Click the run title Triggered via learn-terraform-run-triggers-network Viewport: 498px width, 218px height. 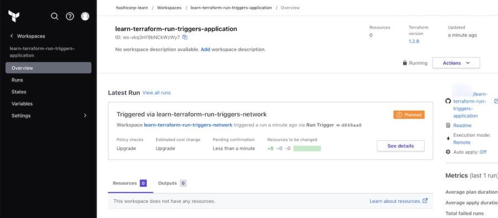[191, 114]
